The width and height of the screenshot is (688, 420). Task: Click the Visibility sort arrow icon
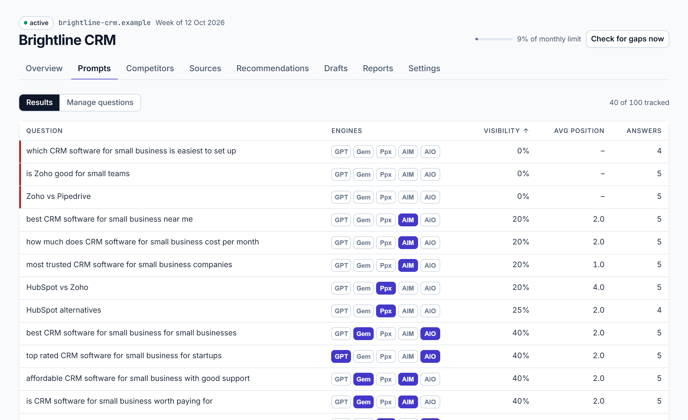(x=526, y=131)
